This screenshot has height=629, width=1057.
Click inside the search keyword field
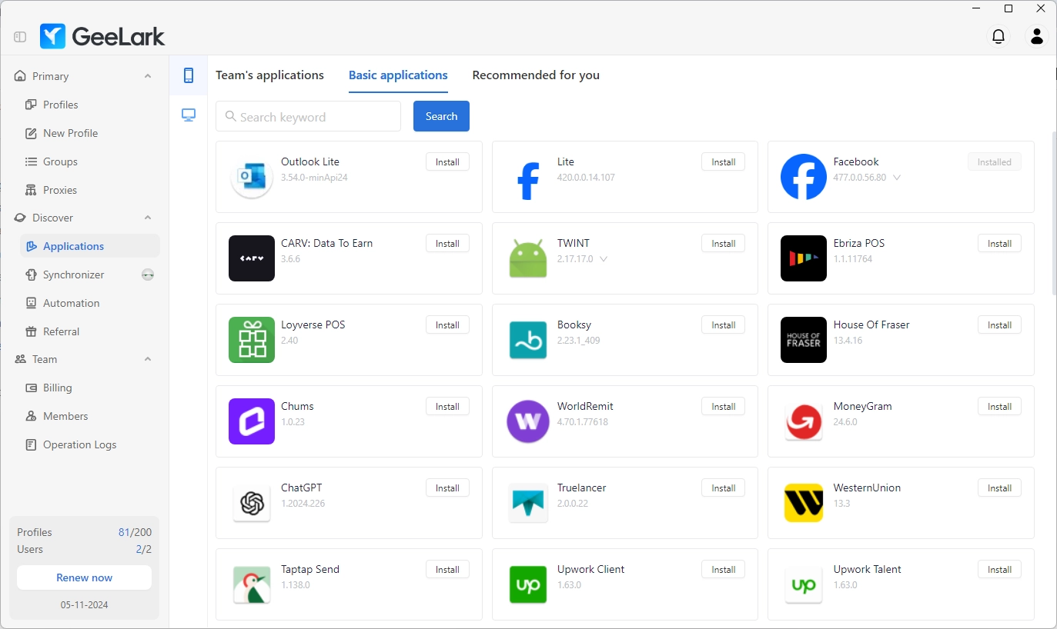pos(308,116)
